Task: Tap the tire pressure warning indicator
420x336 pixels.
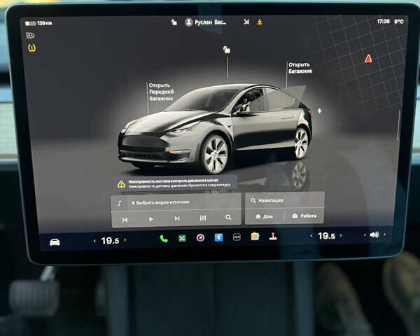Action: tap(31, 48)
